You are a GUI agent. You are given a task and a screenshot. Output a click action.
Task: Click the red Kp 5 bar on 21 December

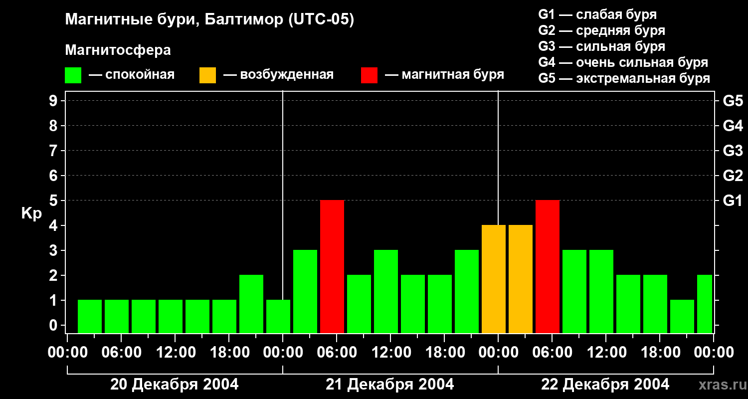click(332, 266)
